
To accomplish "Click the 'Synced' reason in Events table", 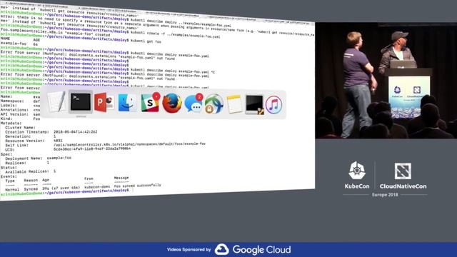I will (x=31, y=188).
